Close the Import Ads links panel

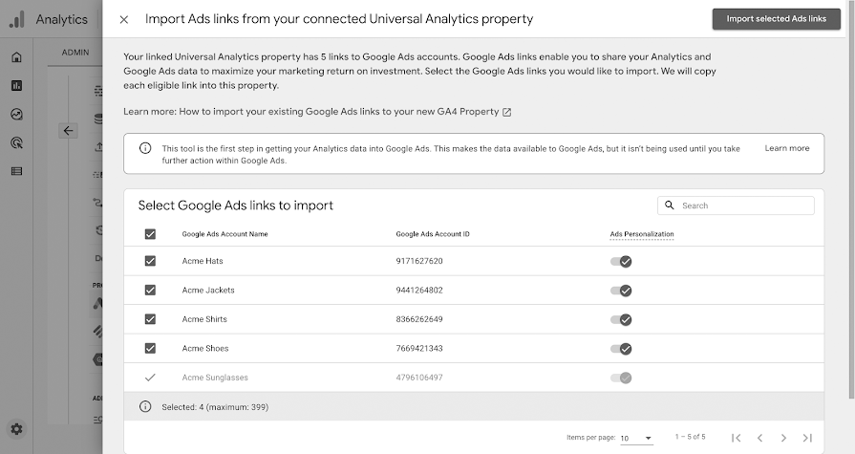tap(124, 19)
